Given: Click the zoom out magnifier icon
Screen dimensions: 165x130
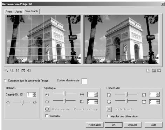Looking at the screenshot, I should point(12,70).
